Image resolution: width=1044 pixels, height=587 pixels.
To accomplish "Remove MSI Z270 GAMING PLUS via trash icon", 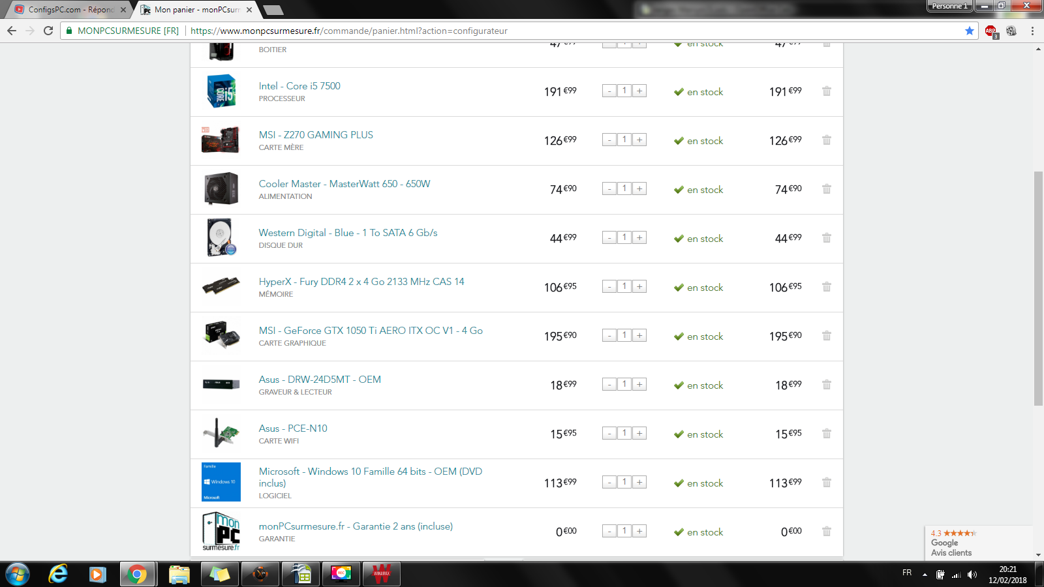I will tap(826, 140).
